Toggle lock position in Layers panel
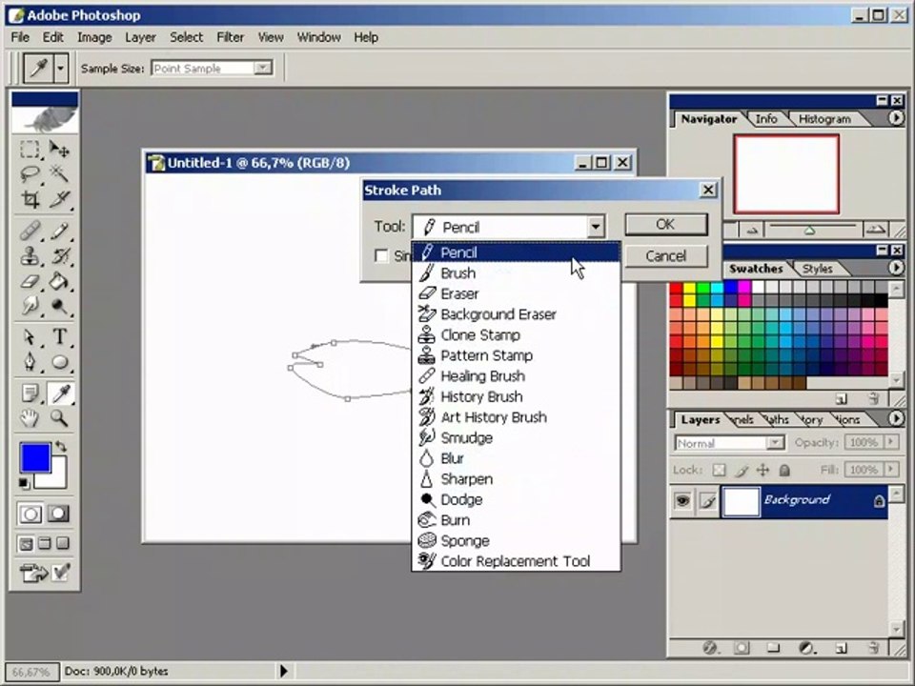 pos(762,470)
